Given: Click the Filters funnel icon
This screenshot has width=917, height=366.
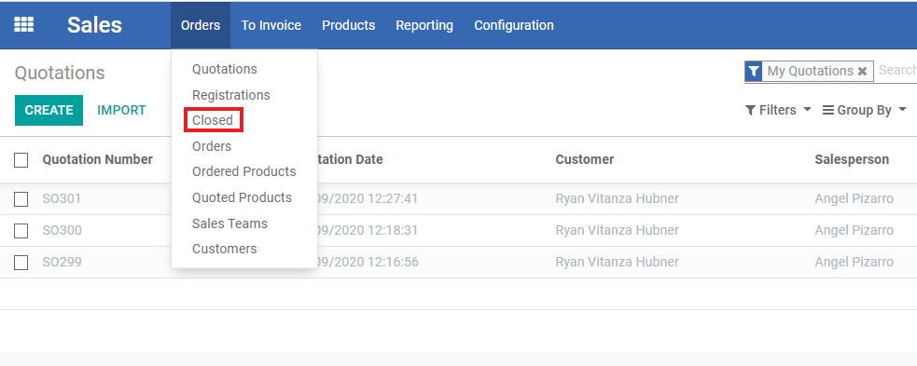Looking at the screenshot, I should pyautogui.click(x=750, y=110).
